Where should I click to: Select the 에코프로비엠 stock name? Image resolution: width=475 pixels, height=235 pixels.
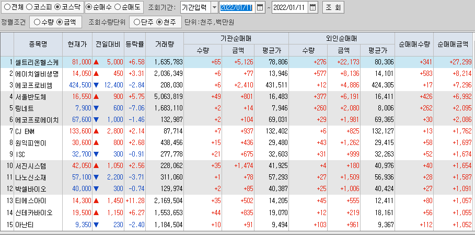(x=33, y=85)
